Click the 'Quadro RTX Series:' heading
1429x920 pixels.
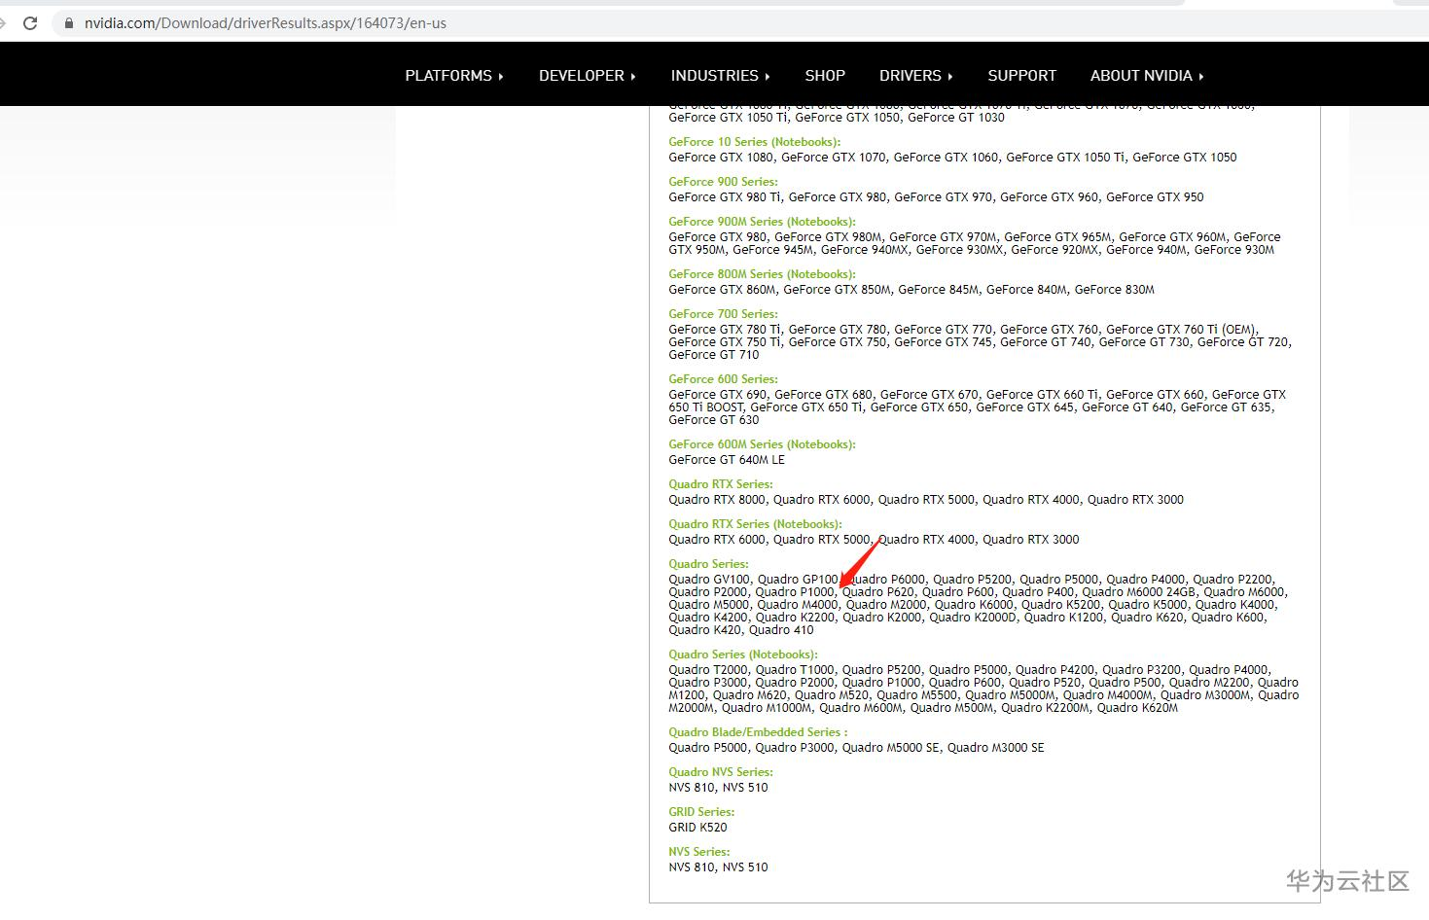(721, 484)
